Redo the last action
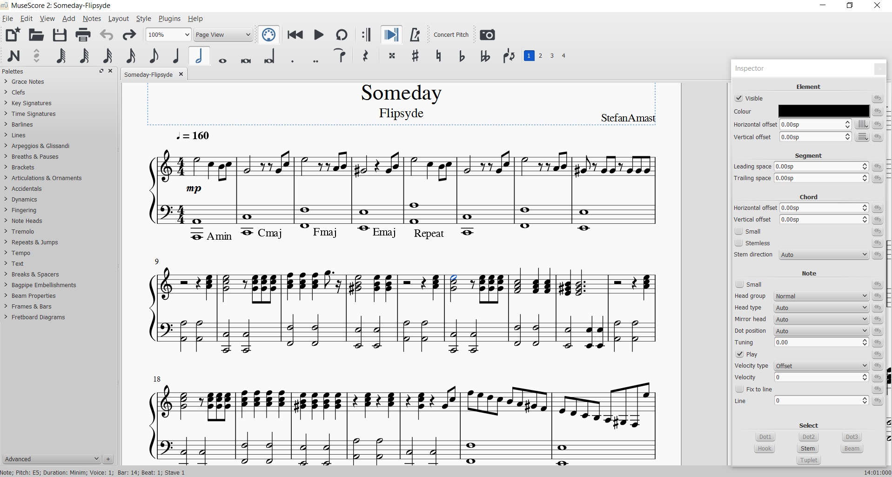The height and width of the screenshot is (477, 892). tap(129, 35)
